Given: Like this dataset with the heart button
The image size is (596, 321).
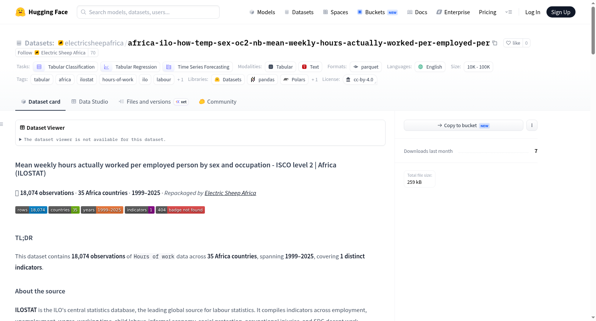Looking at the screenshot, I should tap(513, 43).
